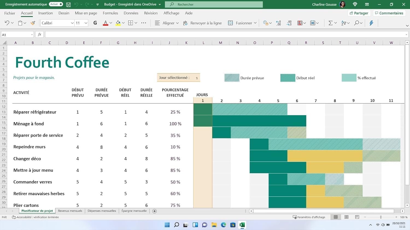Image resolution: width=410 pixels, height=230 pixels.
Task: Click the conditional formatting icon
Action: coord(300,23)
